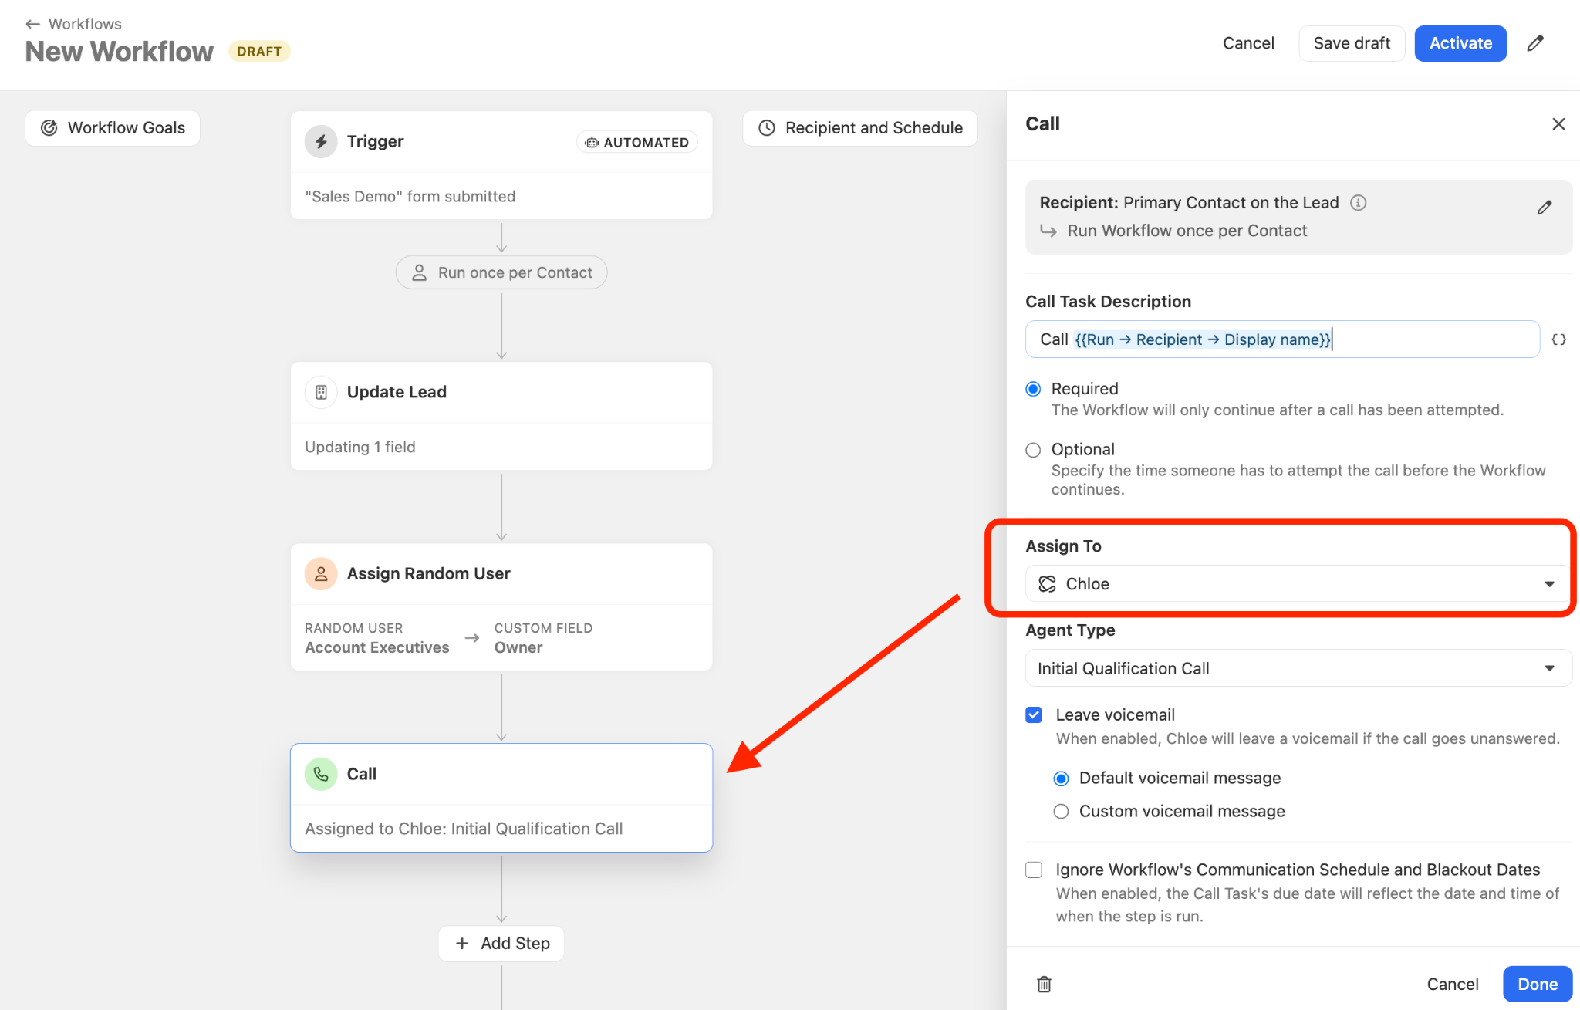Choose Default voicemail message
1580x1010 pixels.
pos(1061,779)
